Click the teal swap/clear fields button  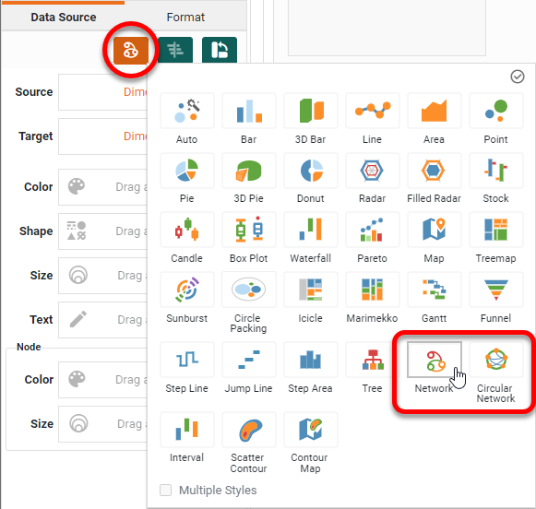click(x=220, y=50)
